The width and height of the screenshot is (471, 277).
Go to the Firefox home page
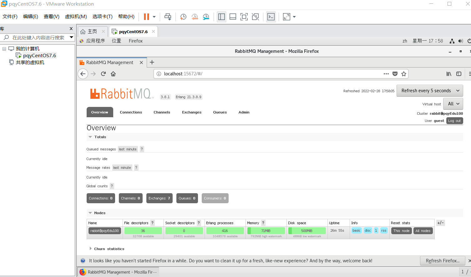113,74
